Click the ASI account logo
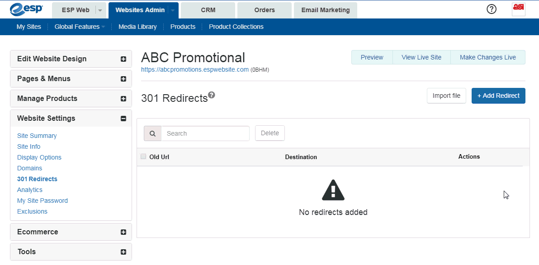The height and width of the screenshot is (265, 539). [x=518, y=9]
